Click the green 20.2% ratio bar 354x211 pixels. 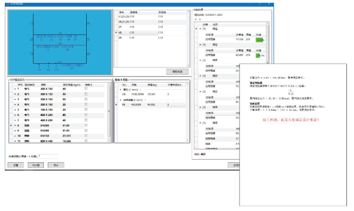coord(258,55)
